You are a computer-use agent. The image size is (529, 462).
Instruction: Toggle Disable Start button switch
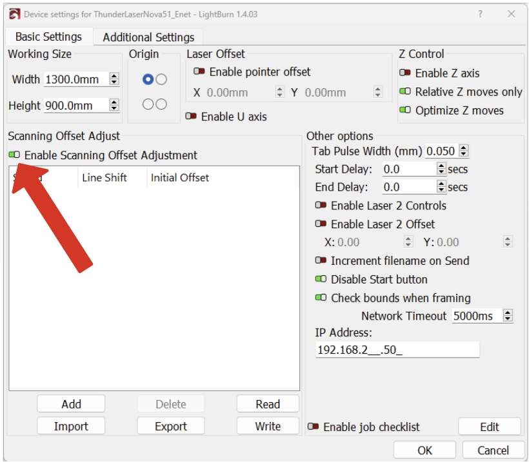pos(321,279)
